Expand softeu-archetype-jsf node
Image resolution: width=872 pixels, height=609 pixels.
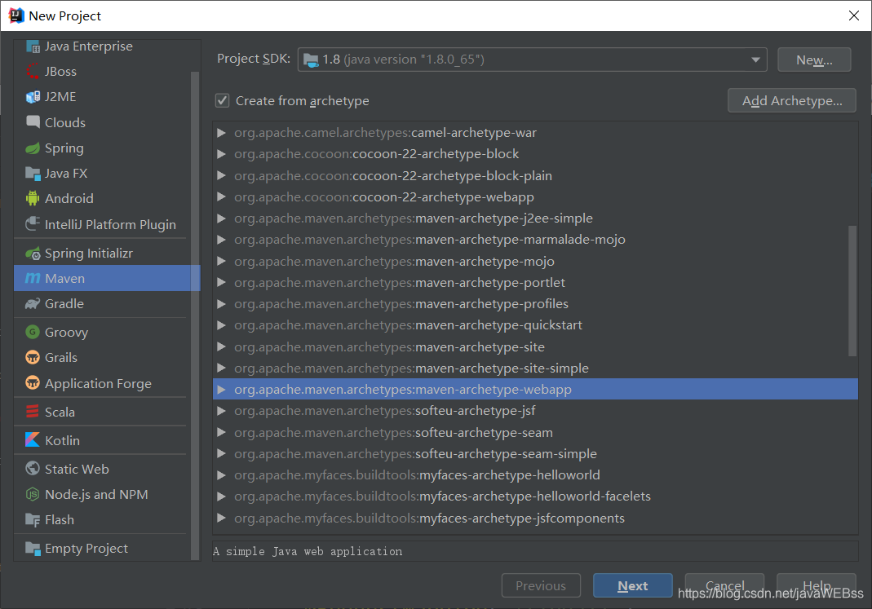[x=221, y=411]
